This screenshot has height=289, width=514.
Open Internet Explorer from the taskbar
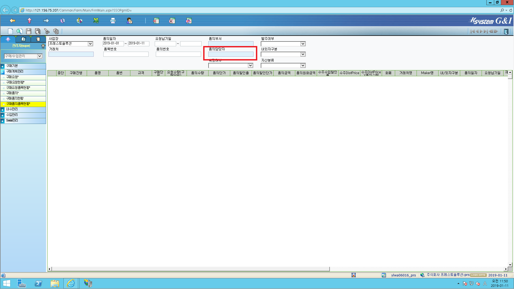71,283
